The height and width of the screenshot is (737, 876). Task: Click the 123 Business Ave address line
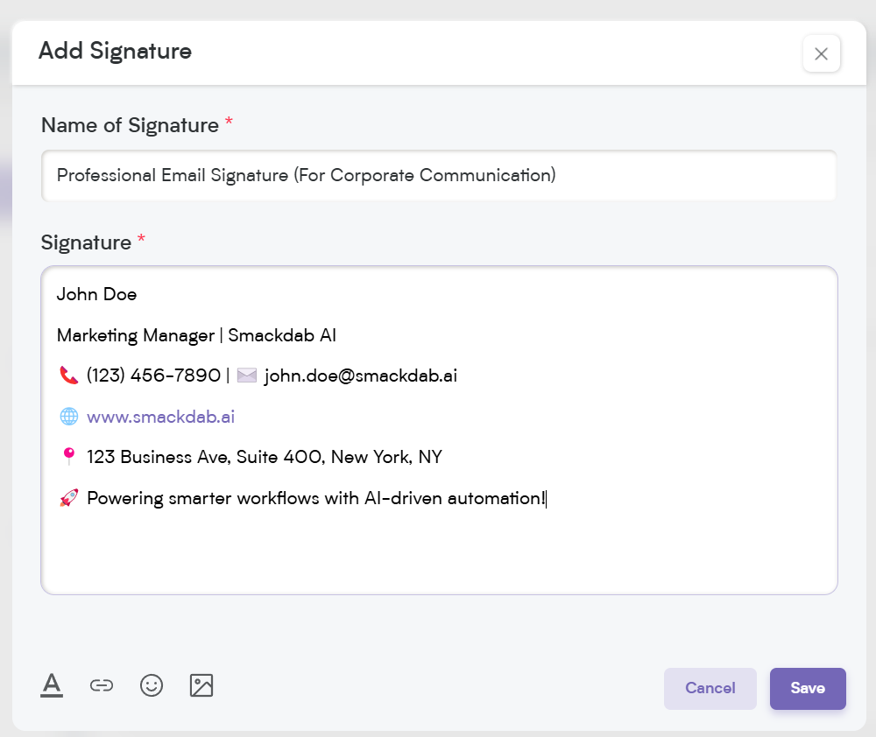pyautogui.click(x=265, y=457)
